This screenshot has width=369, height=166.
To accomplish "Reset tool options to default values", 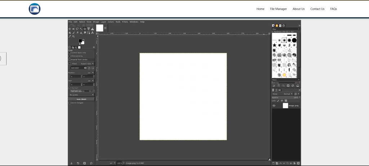I will tap(91, 163).
